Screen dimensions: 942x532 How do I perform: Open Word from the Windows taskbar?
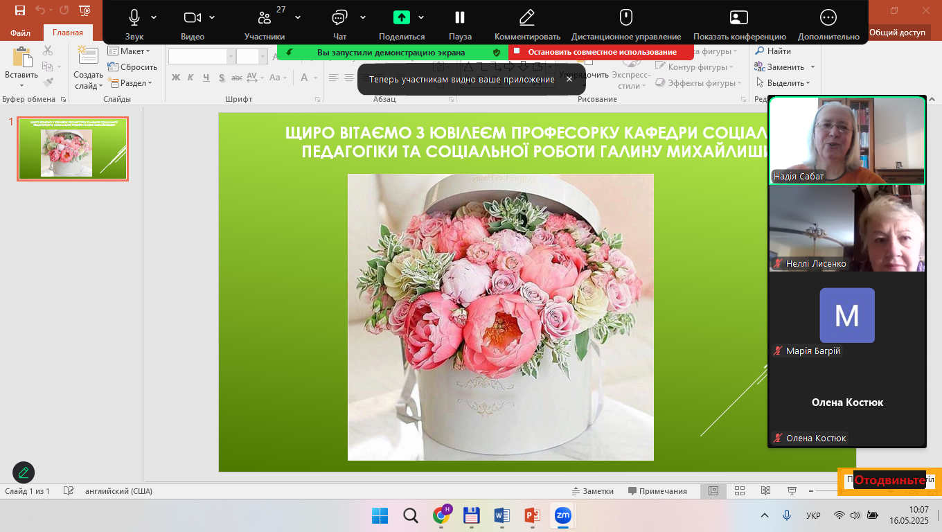point(502,515)
